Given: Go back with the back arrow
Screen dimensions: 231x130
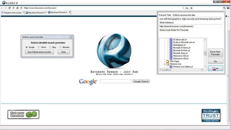Looking at the screenshot, I should tap(2, 8).
